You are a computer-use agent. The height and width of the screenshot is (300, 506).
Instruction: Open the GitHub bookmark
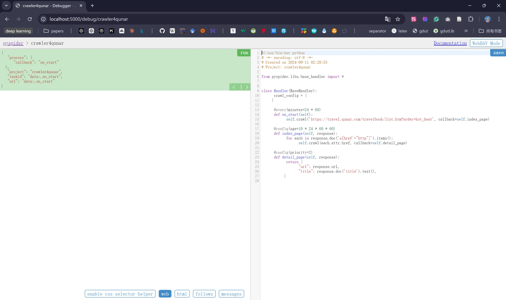tap(162, 31)
